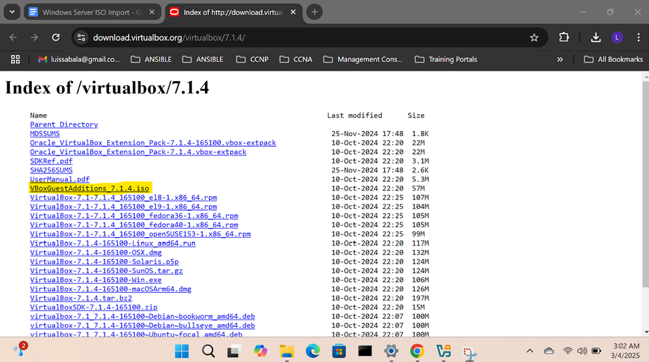
Task: Launch Microsoft Edge from taskbar
Action: click(x=312, y=351)
